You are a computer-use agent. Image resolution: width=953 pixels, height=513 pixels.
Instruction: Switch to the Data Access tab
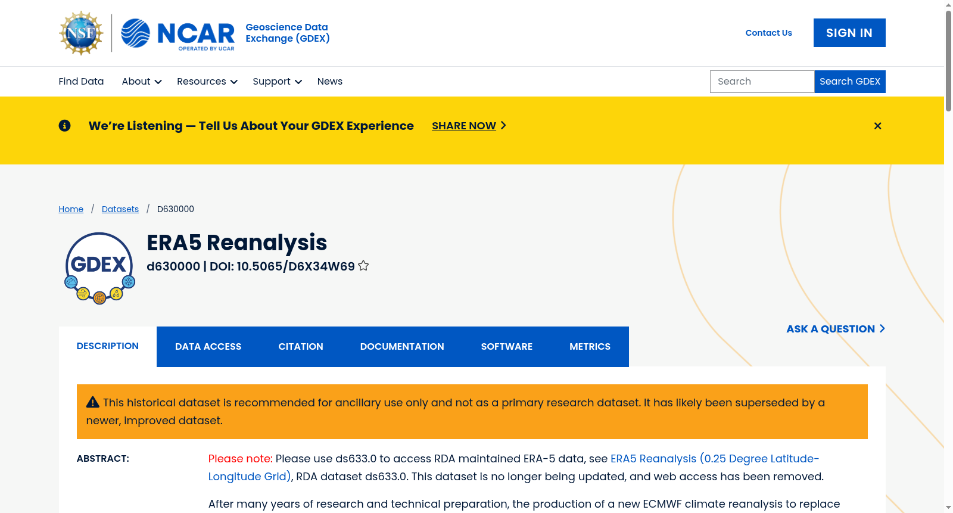208,347
